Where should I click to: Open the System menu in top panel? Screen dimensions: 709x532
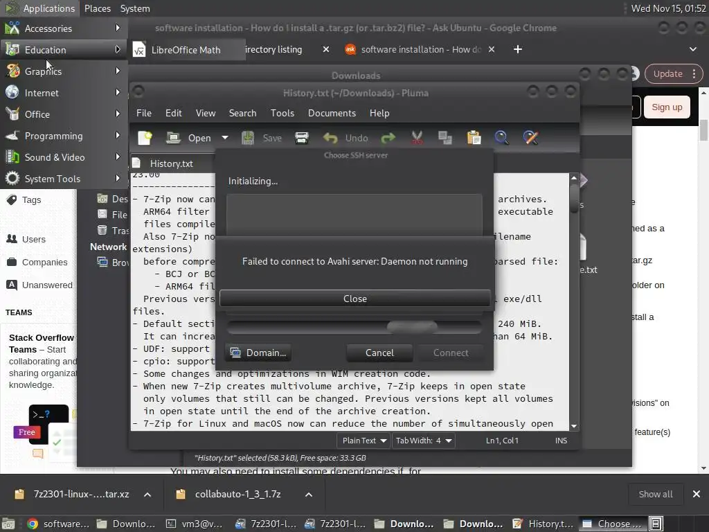(x=135, y=8)
